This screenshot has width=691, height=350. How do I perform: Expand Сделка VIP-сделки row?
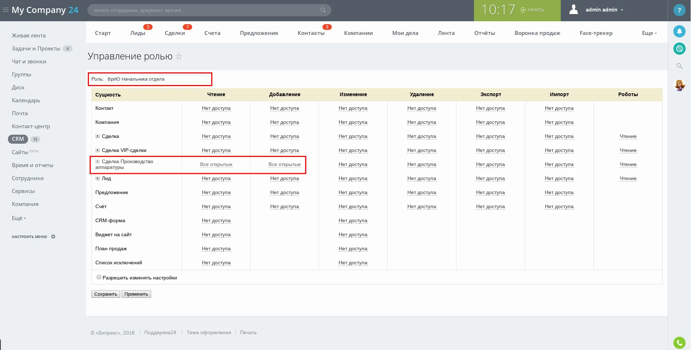[98, 150]
